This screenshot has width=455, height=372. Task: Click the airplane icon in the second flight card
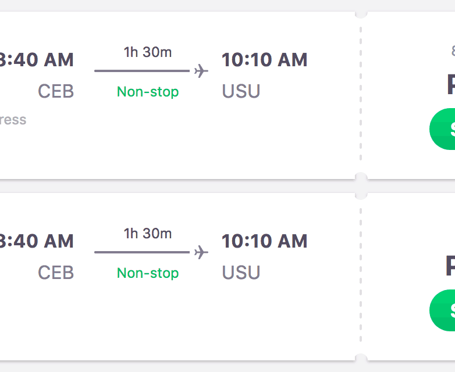(201, 252)
